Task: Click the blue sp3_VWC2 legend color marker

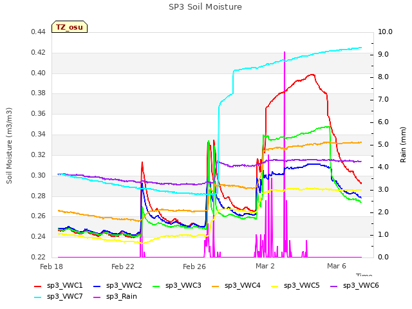Action: click(x=97, y=286)
